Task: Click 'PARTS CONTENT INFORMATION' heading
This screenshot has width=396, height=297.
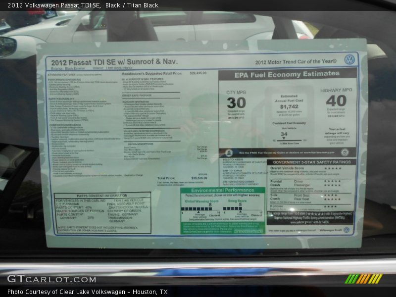Action: [102, 196]
